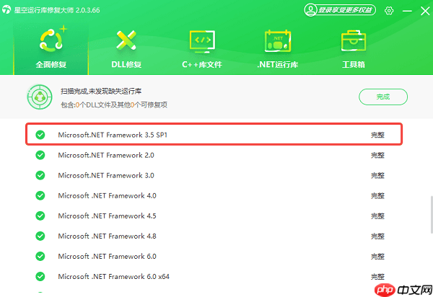This screenshot has width=433, height=297.
Task: Open the 工具箱 toolbox icon
Action: click(354, 41)
